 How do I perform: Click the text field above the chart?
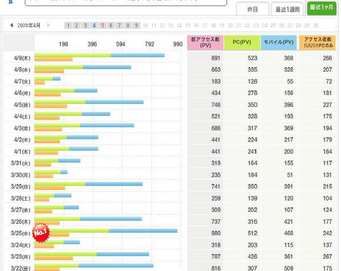126,2
